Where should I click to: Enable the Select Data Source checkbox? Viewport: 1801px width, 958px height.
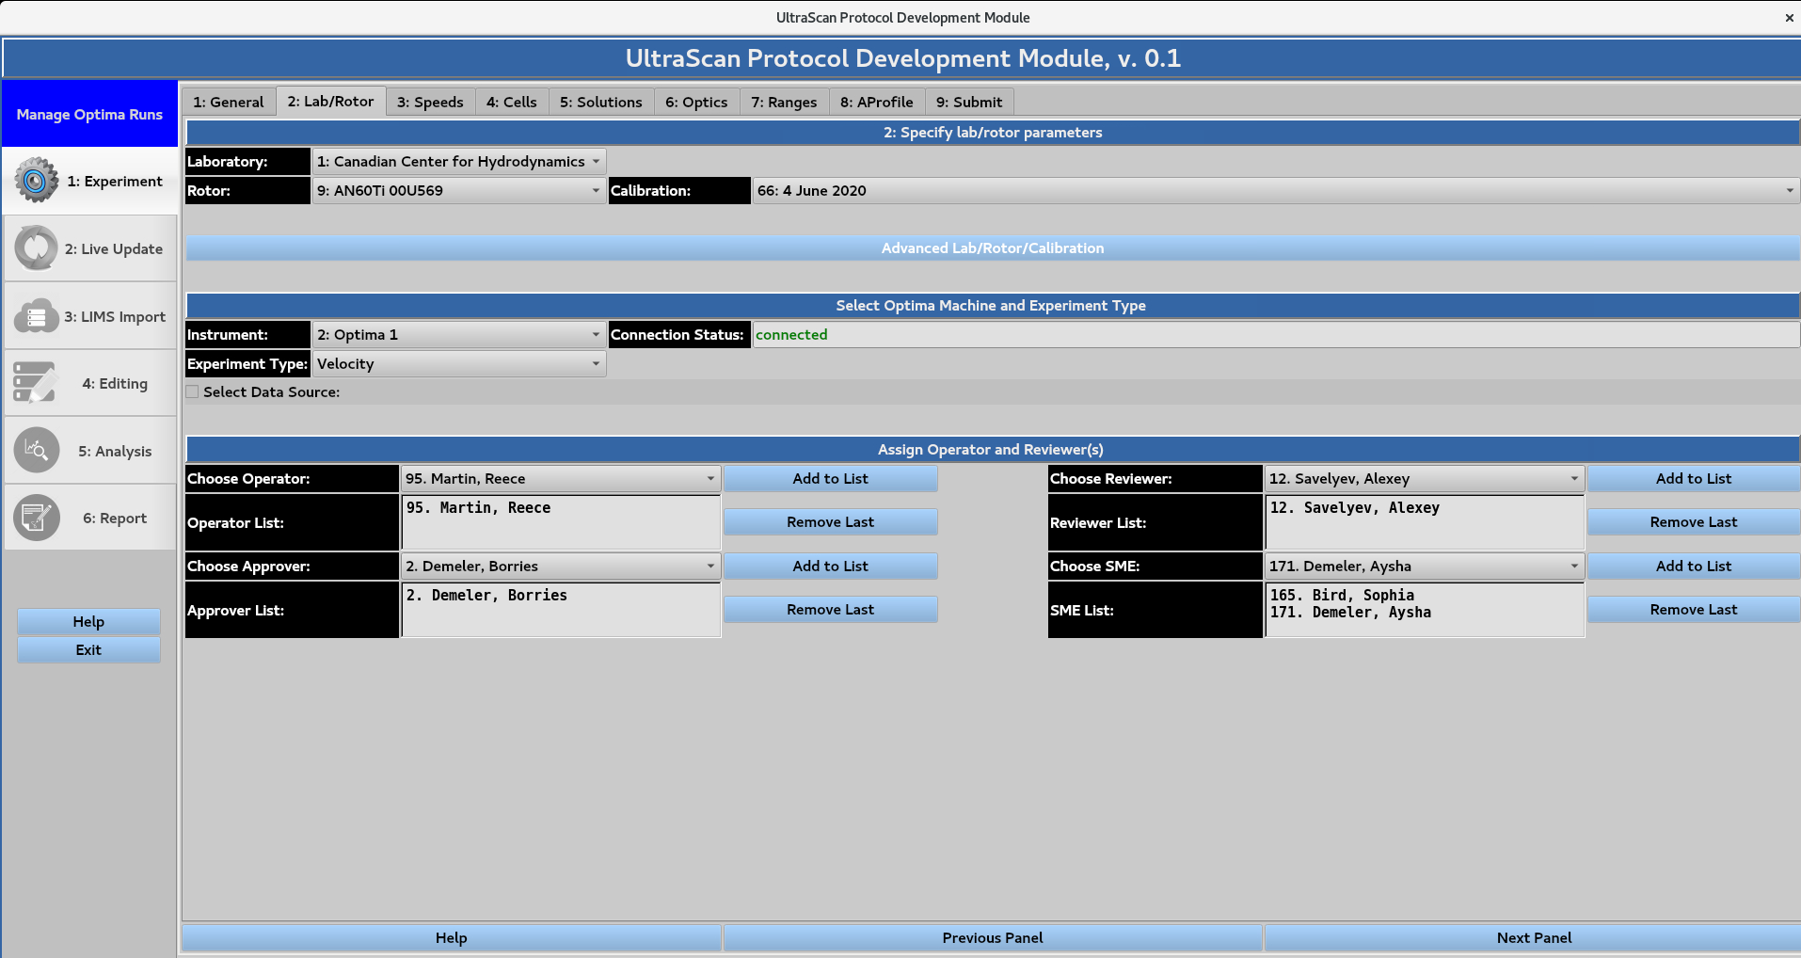[x=191, y=391]
